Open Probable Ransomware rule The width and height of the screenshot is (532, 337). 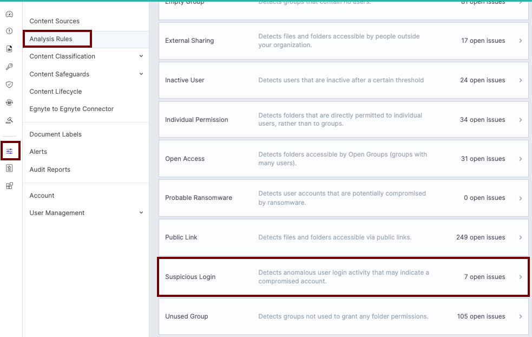coord(343,198)
